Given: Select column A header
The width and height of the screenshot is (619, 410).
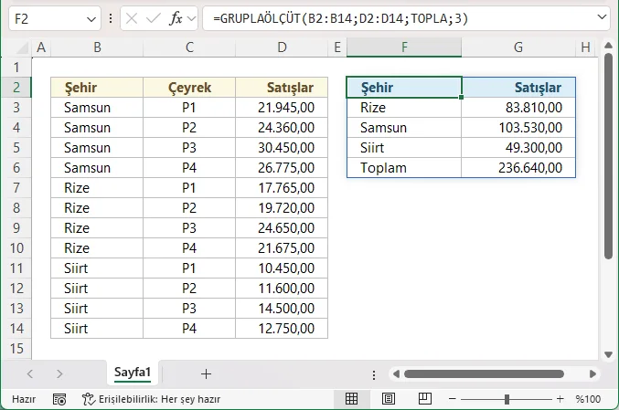Looking at the screenshot, I should pos(41,47).
